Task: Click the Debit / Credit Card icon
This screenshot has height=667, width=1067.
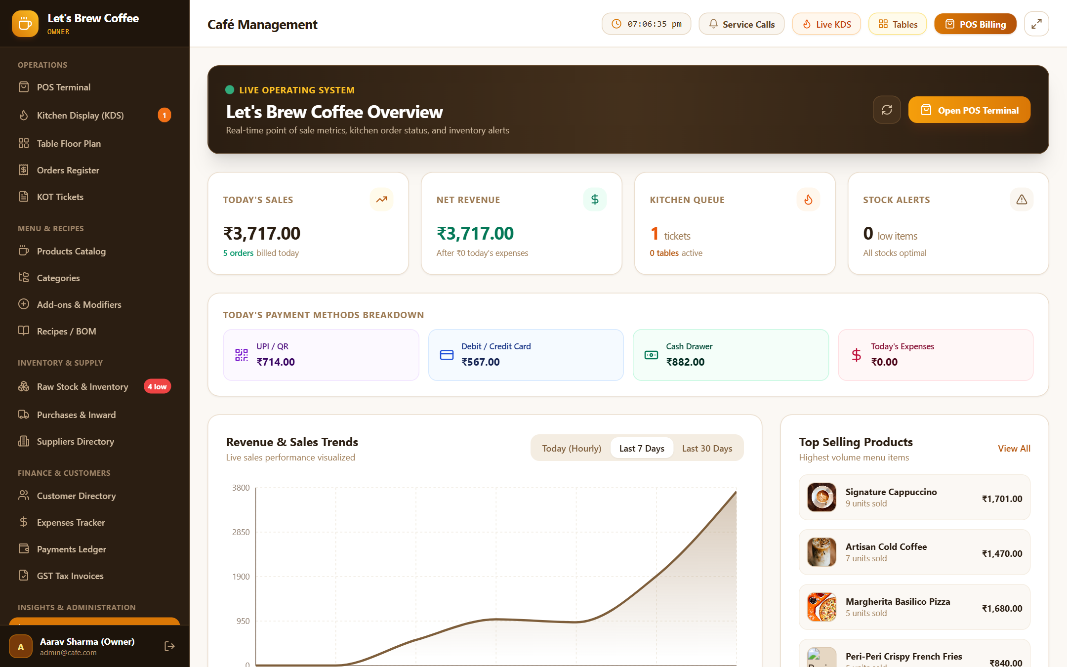Action: (x=447, y=355)
